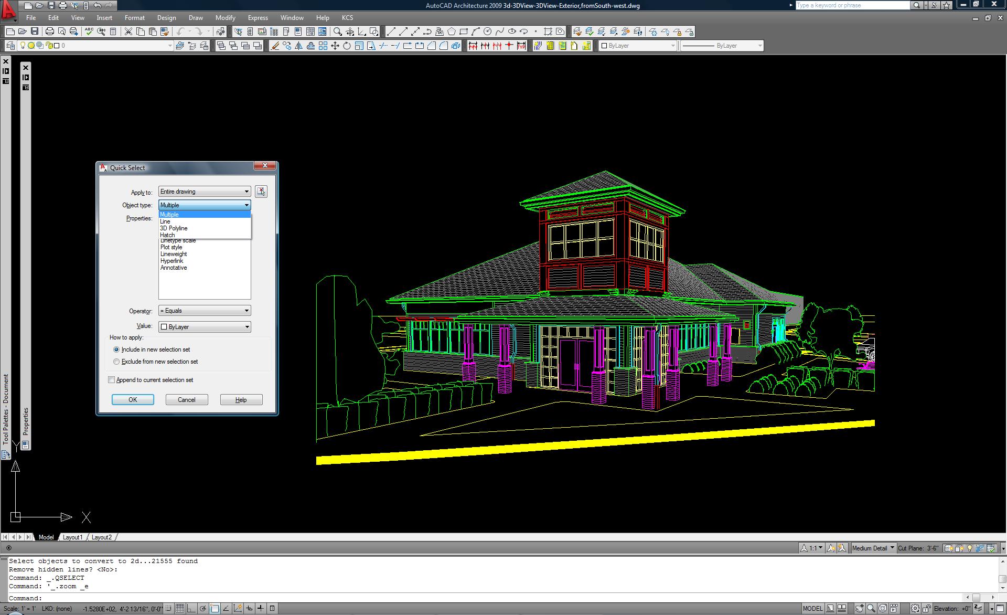Click Help in Quick Select dialog
The width and height of the screenshot is (1007, 615).
coord(241,400)
